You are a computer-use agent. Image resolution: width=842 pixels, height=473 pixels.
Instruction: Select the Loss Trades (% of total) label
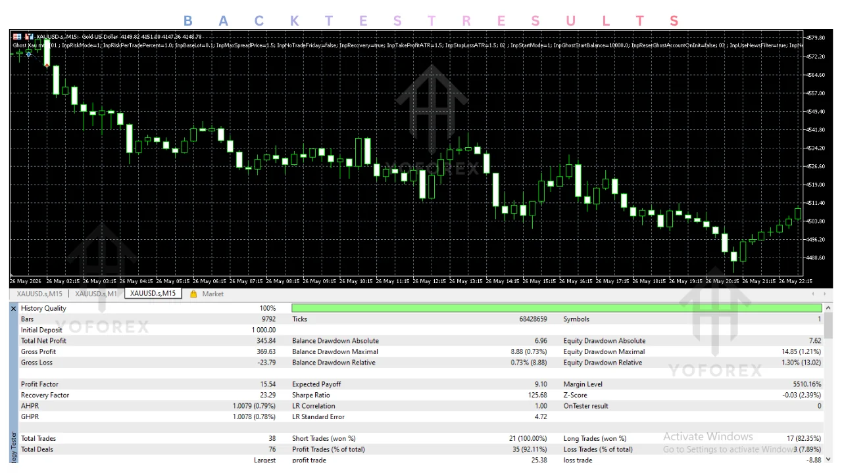(598, 449)
